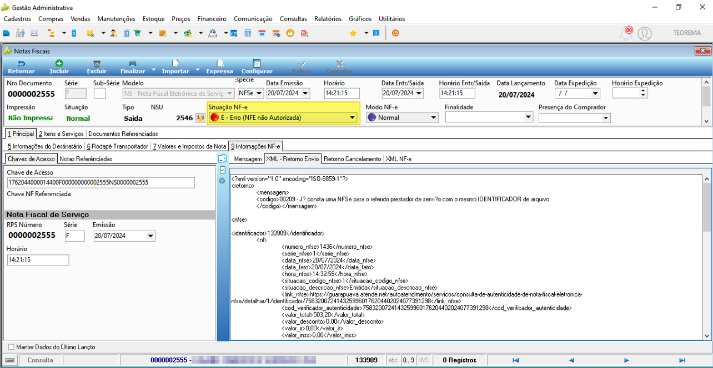Click the Excluir trash icon
This screenshot has height=368, width=713.
[97, 64]
